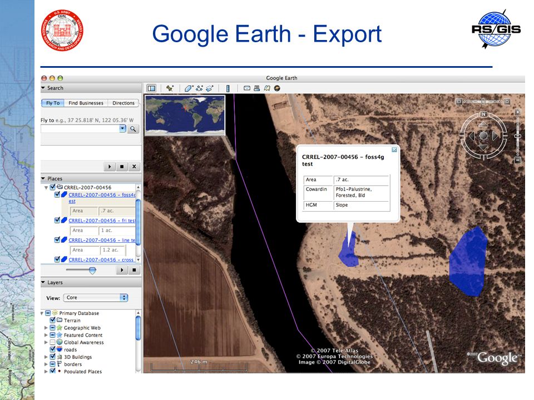Pan the view up with compass arrow
The width and height of the screenshot is (534, 400).
coord(483,125)
